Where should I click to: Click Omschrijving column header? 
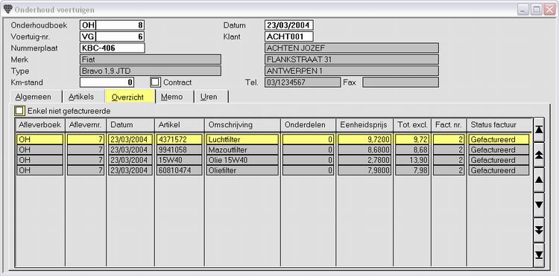[242, 125]
